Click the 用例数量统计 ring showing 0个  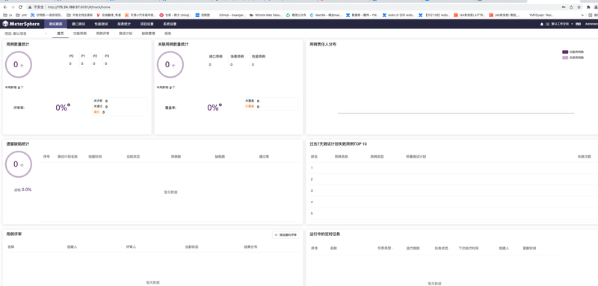(x=18, y=64)
